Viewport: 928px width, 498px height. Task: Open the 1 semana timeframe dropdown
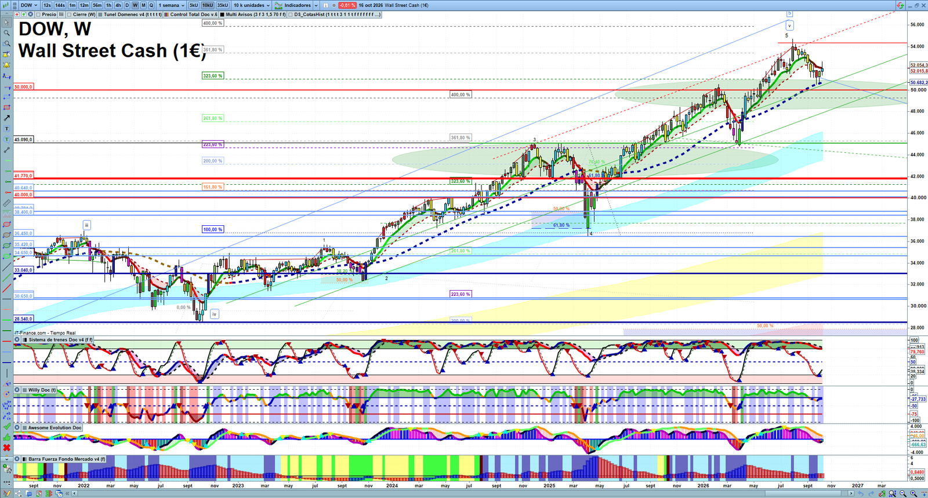click(x=172, y=5)
